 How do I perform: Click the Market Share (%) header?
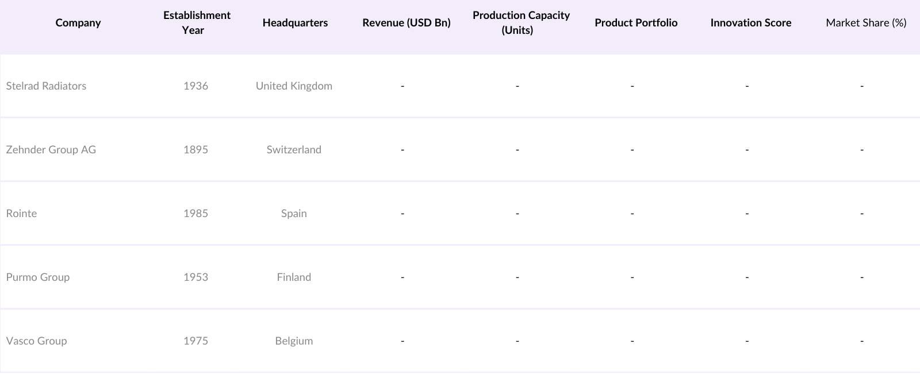(866, 23)
